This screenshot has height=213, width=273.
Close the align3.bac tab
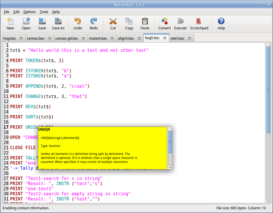139,38
